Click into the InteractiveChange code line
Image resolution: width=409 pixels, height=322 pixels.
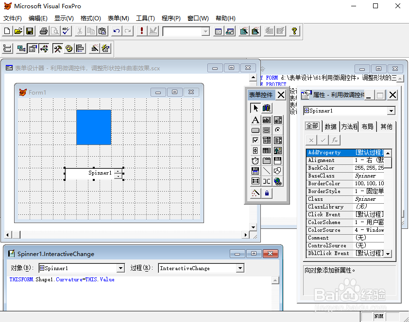point(62,280)
